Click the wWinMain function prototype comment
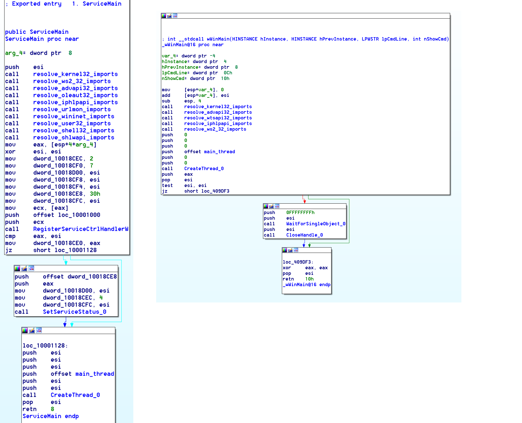 [x=306, y=39]
